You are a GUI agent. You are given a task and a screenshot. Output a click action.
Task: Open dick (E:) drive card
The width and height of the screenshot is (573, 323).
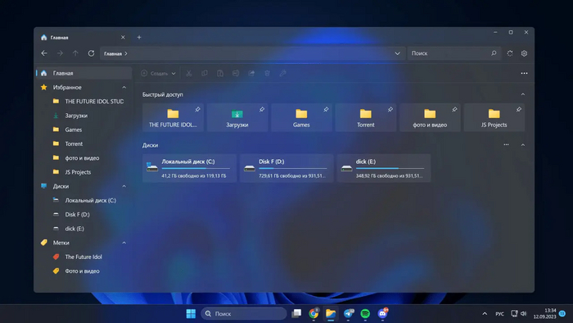[384, 168]
